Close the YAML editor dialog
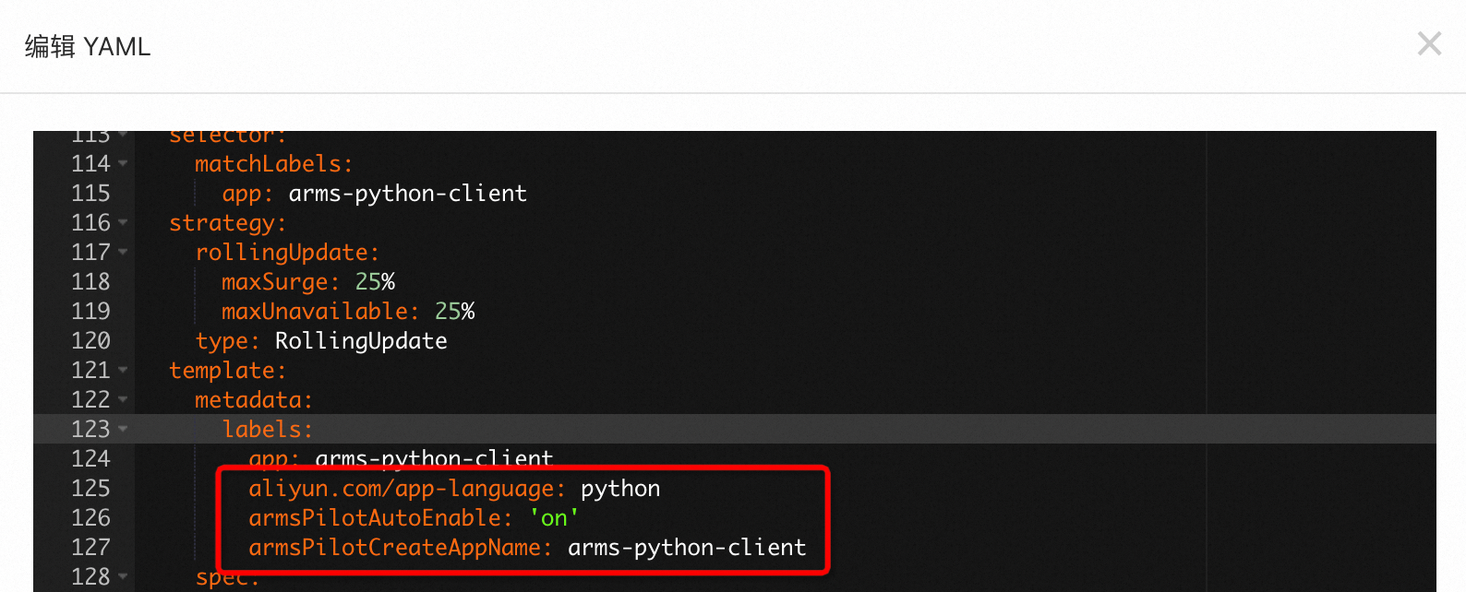 tap(1429, 43)
